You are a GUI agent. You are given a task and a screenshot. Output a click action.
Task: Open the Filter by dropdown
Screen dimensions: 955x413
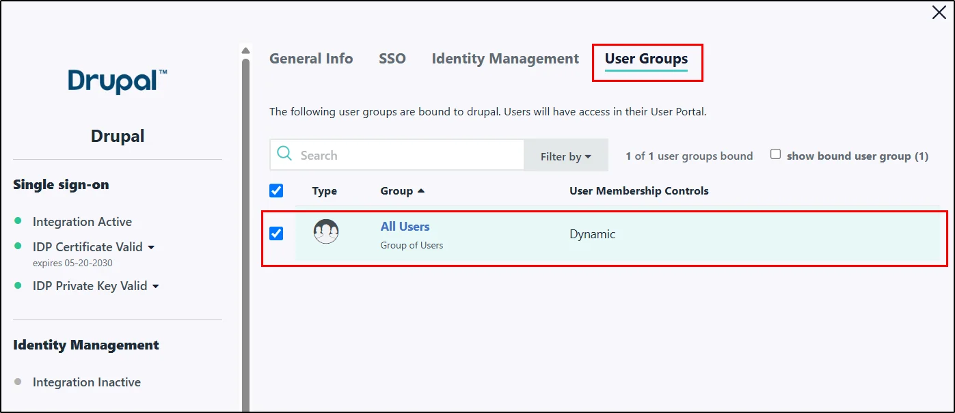(565, 156)
